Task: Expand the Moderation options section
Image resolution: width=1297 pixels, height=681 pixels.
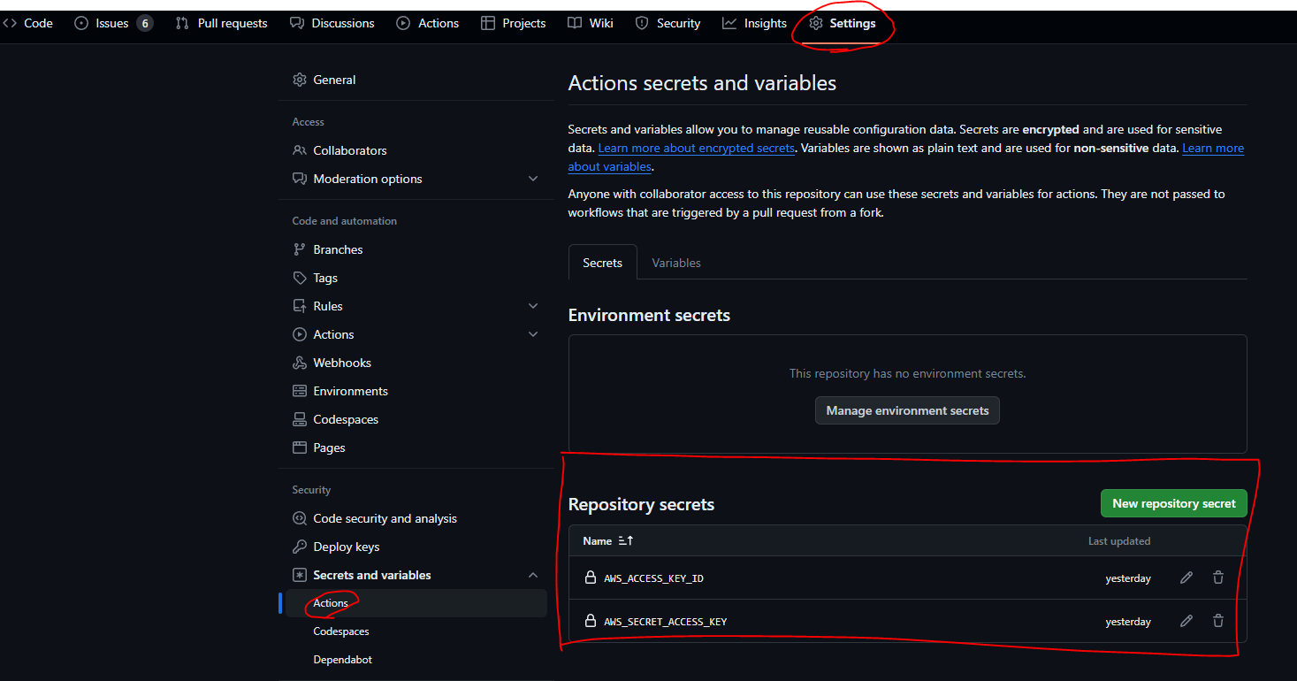Action: click(532, 179)
